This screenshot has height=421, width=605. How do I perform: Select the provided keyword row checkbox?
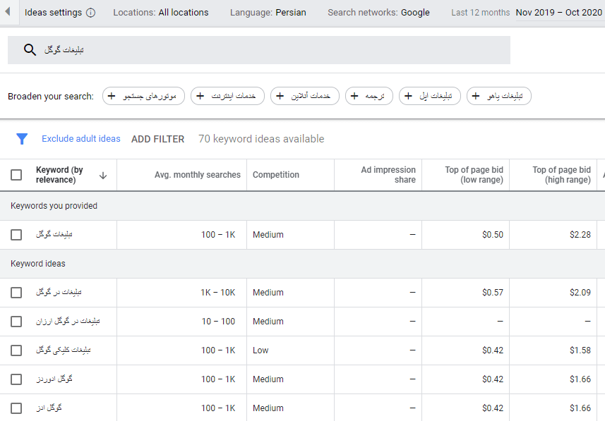[x=16, y=235]
